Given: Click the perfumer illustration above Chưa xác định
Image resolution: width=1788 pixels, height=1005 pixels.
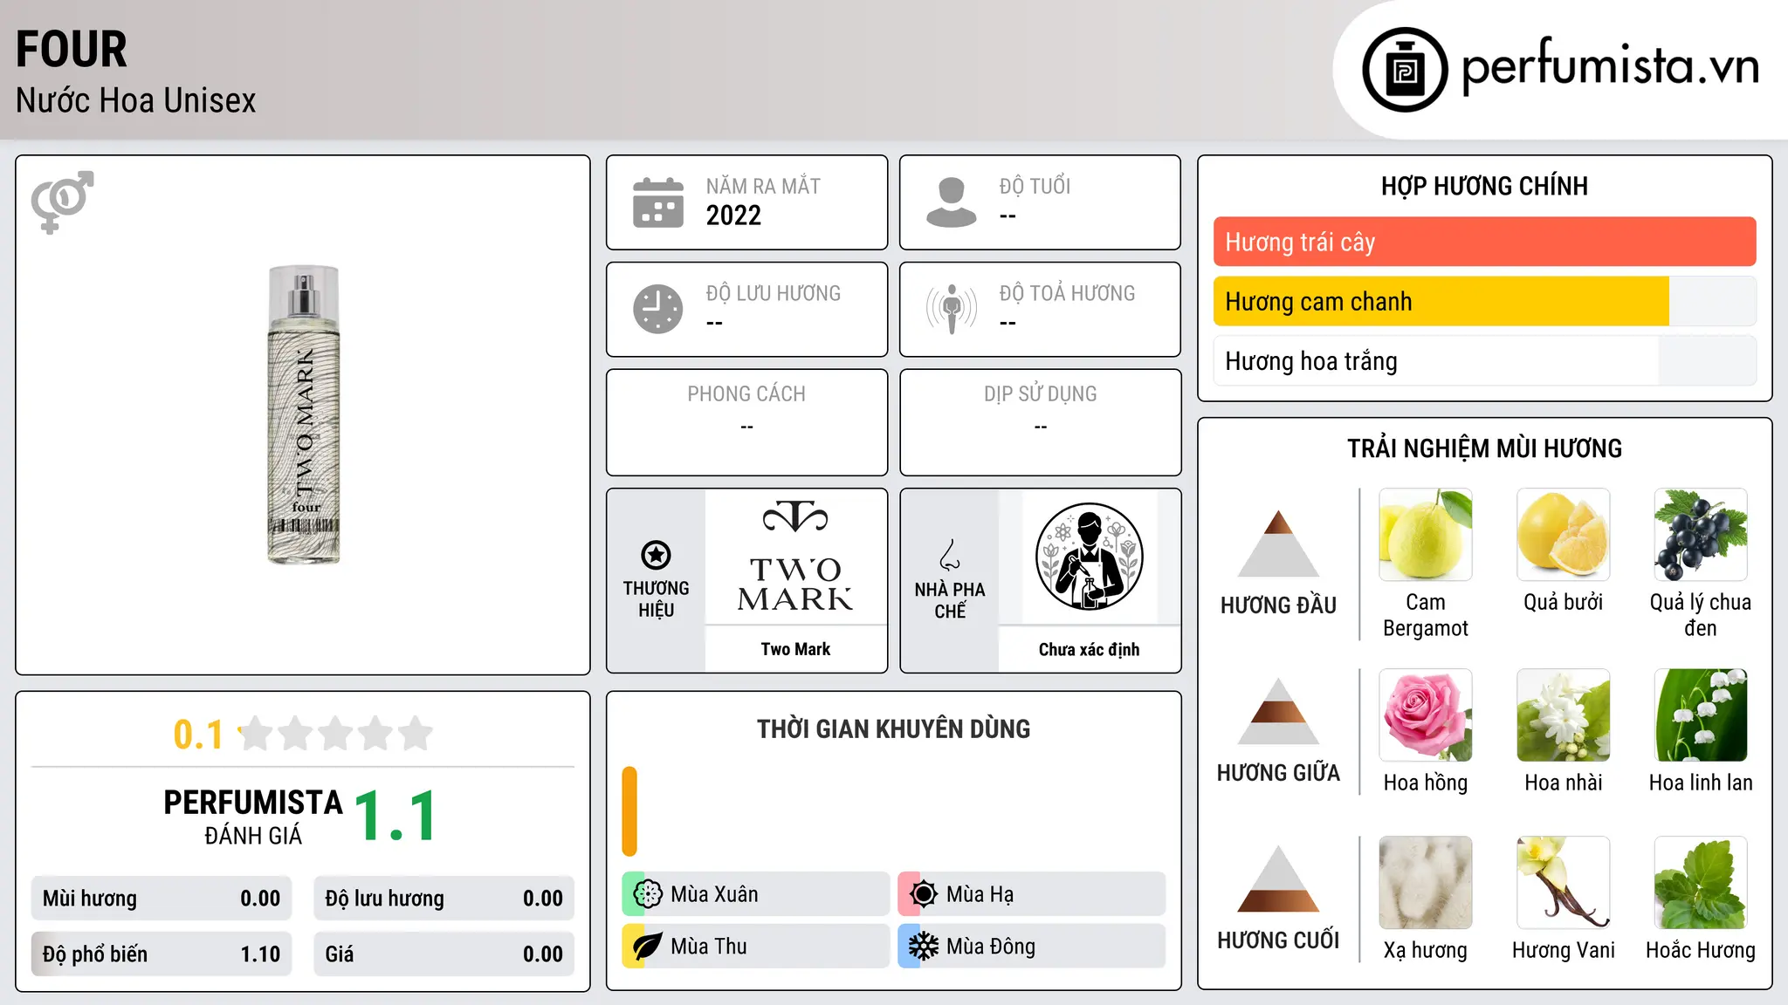Looking at the screenshot, I should click(x=1089, y=557).
